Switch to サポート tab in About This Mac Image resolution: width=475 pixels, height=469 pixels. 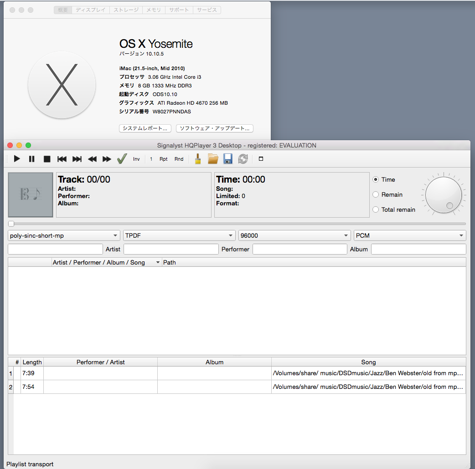click(x=179, y=10)
